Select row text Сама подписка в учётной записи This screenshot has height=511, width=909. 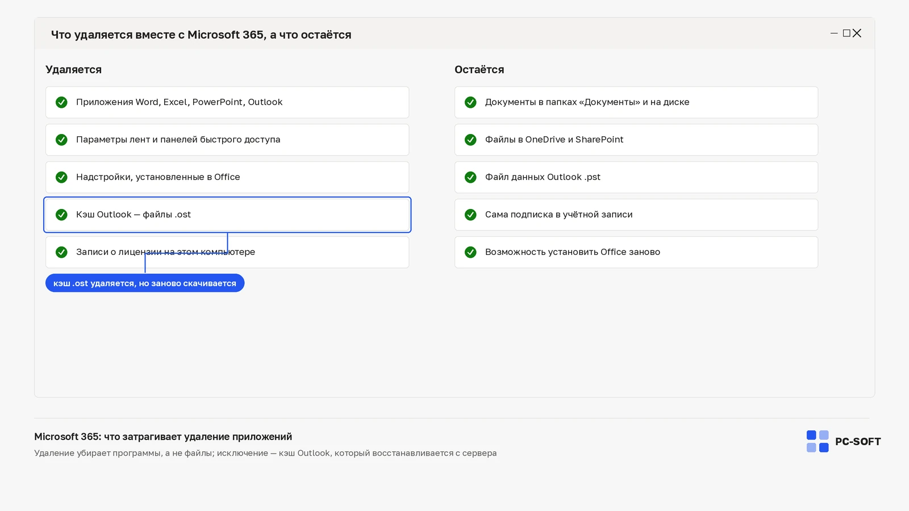click(558, 215)
